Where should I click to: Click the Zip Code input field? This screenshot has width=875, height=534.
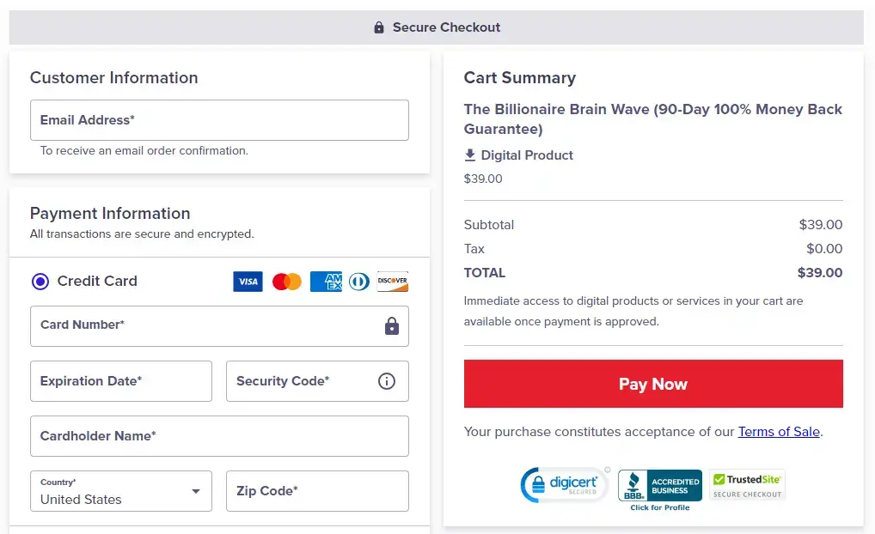click(x=316, y=491)
